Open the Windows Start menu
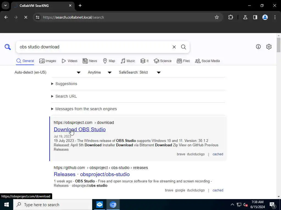Image resolution: width=281 pixels, height=210 pixels. [x=7, y=205]
